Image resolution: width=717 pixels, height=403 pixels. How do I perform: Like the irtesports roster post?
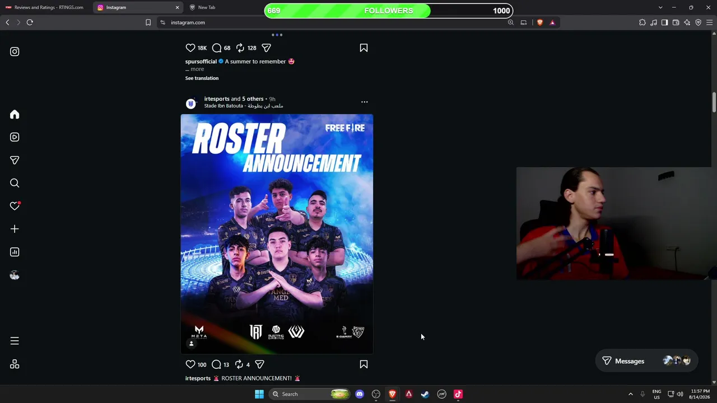pos(190,364)
